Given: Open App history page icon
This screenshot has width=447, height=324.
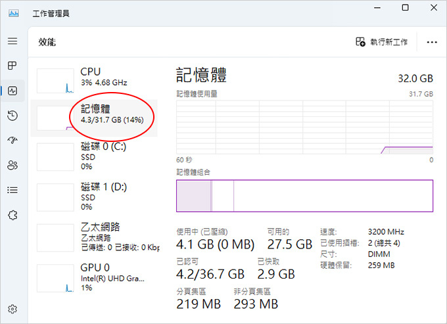Looking at the screenshot, I should click(12, 116).
